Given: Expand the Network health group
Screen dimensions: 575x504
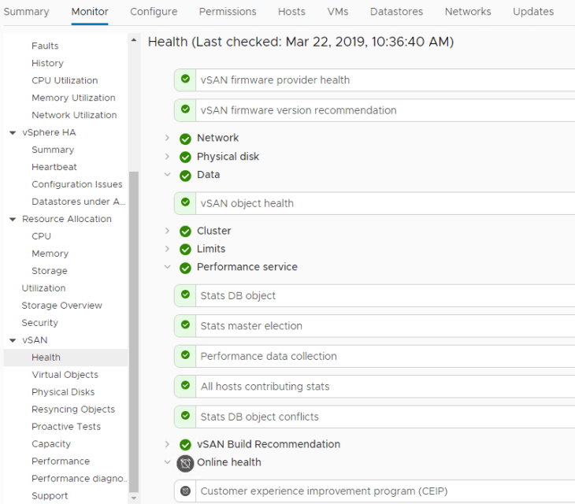Looking at the screenshot, I should point(167,138).
